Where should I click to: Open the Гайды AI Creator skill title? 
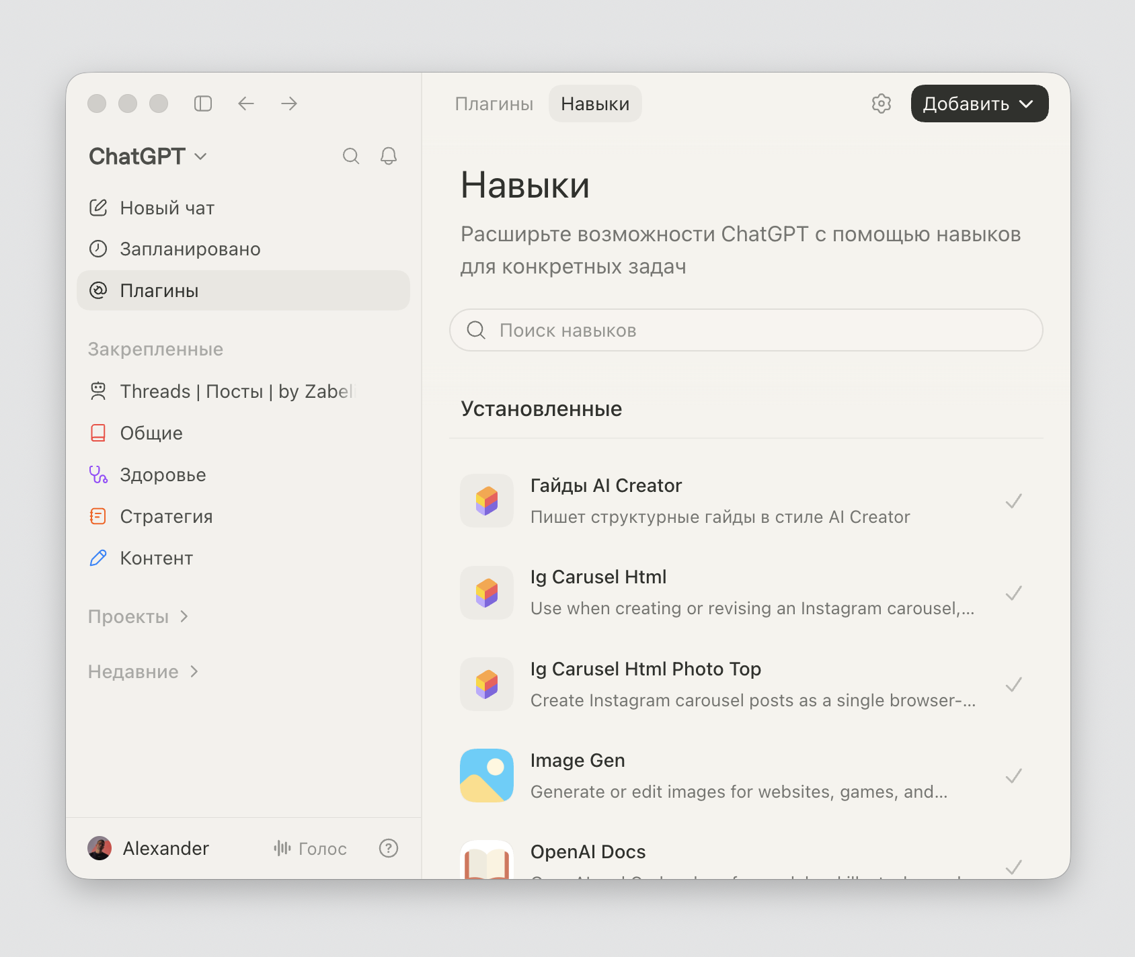tap(606, 485)
